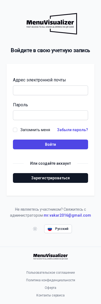The height and width of the screenshot is (304, 101).
Task: Submit the form with the "Войти" button
Action: tap(50, 144)
